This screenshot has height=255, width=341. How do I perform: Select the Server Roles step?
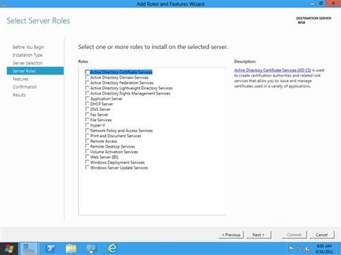[35, 71]
